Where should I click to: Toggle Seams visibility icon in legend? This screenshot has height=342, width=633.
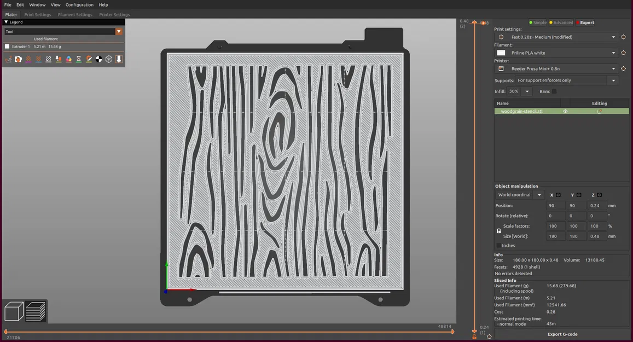click(49, 59)
